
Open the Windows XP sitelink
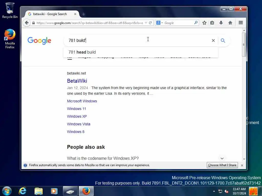click(x=77, y=116)
